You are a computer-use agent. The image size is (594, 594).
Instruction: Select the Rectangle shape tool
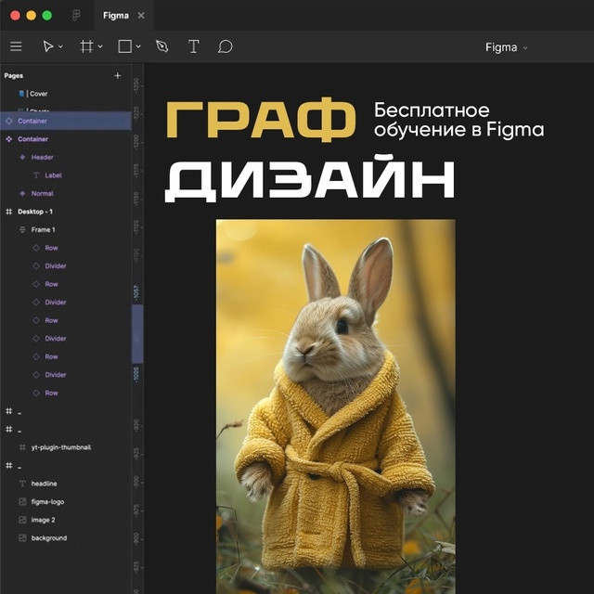(x=124, y=46)
